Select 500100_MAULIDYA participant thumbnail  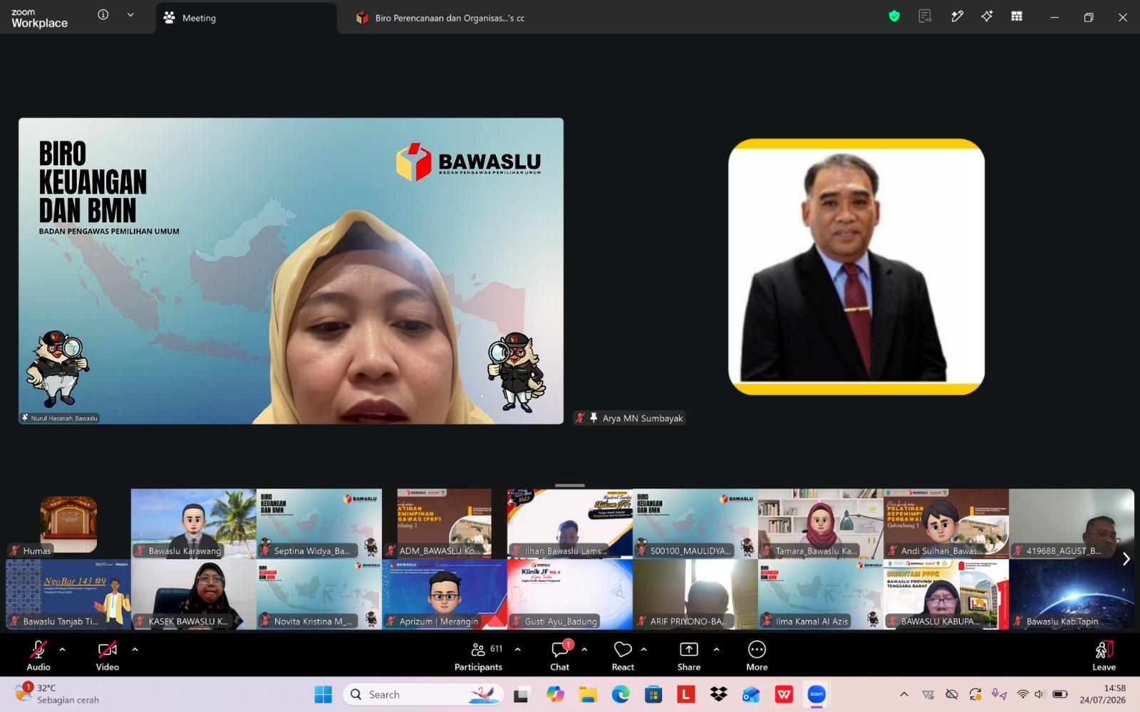click(695, 524)
